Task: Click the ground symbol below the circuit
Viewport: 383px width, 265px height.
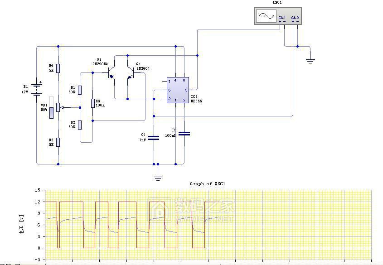Action: 158,177
